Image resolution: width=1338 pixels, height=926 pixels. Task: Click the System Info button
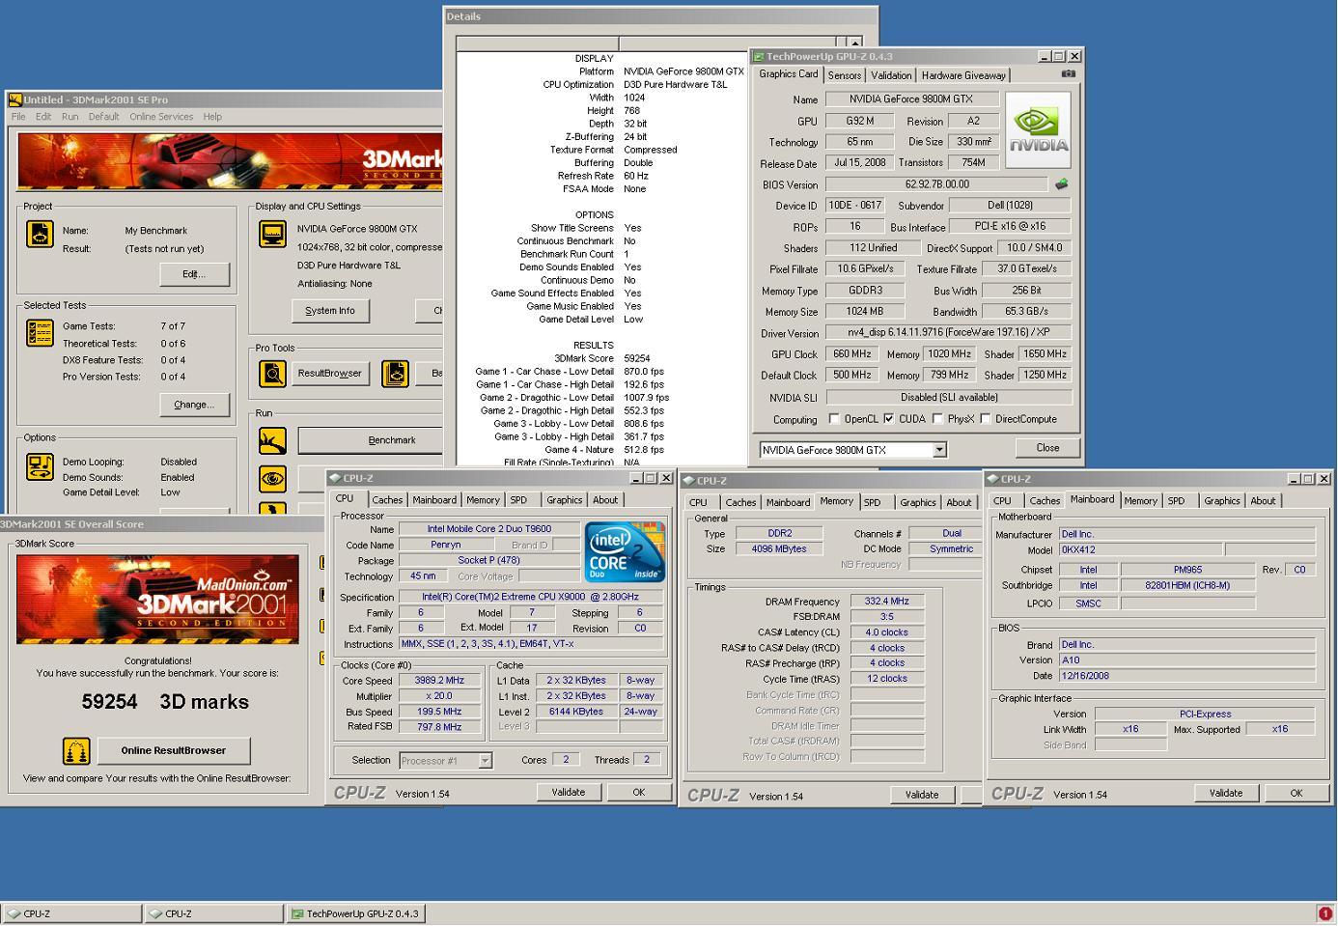pyautogui.click(x=330, y=311)
